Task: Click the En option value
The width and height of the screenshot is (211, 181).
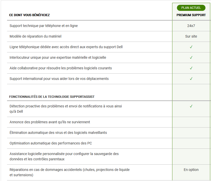Action: tap(191, 170)
